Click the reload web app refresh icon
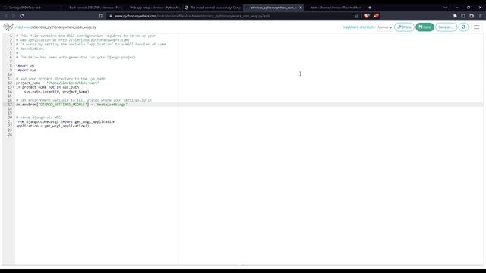Viewport: 486px width, 273px height. 463,27
